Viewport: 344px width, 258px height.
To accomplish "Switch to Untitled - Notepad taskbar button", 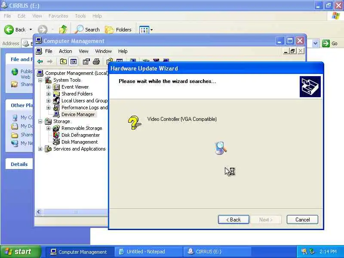I will point(149,252).
